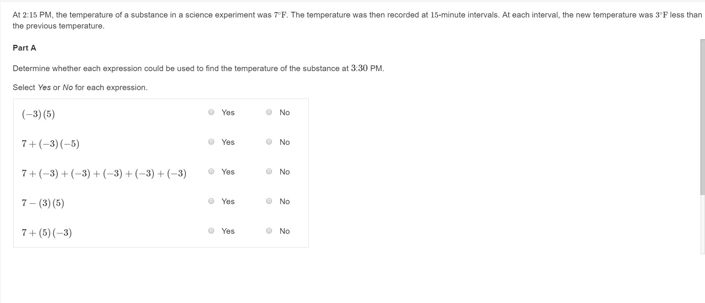Mark No for the repeated addition expression
The image size is (705, 303).
269,171
